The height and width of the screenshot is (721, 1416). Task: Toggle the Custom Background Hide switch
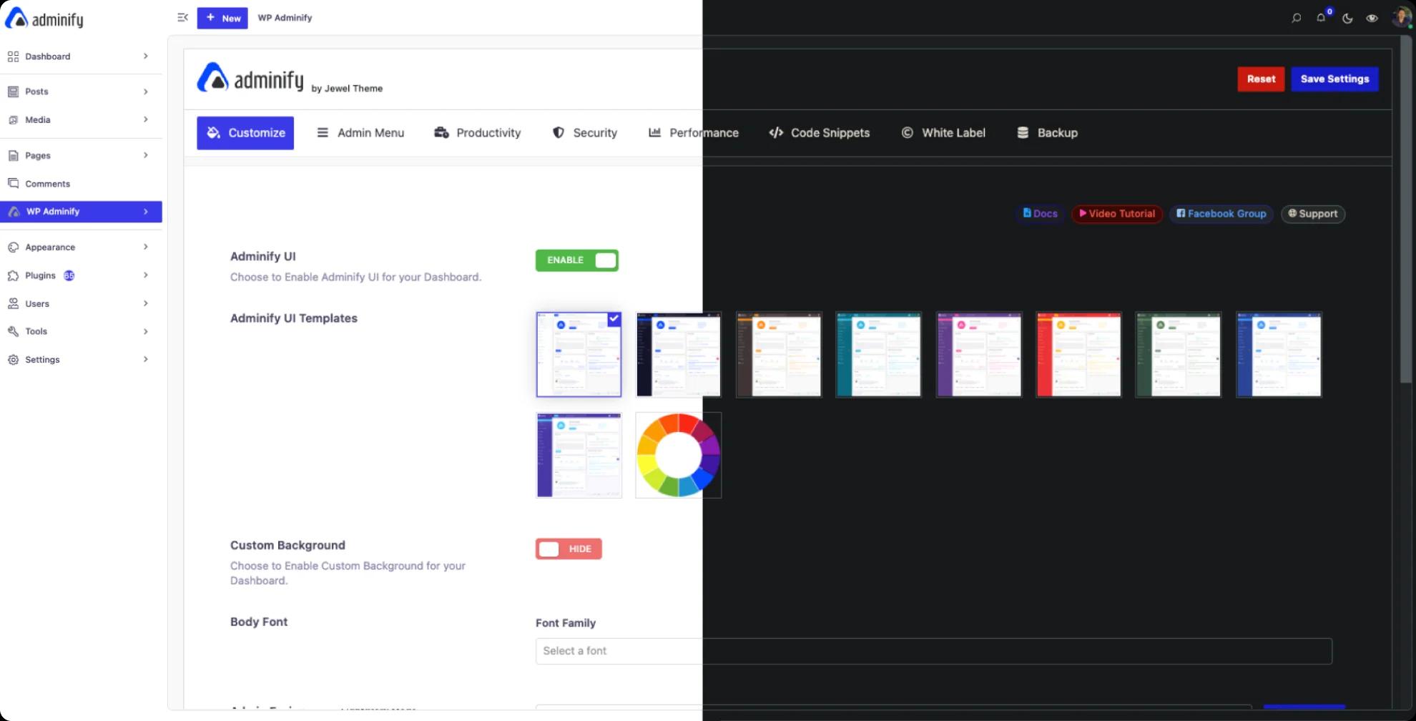point(569,549)
